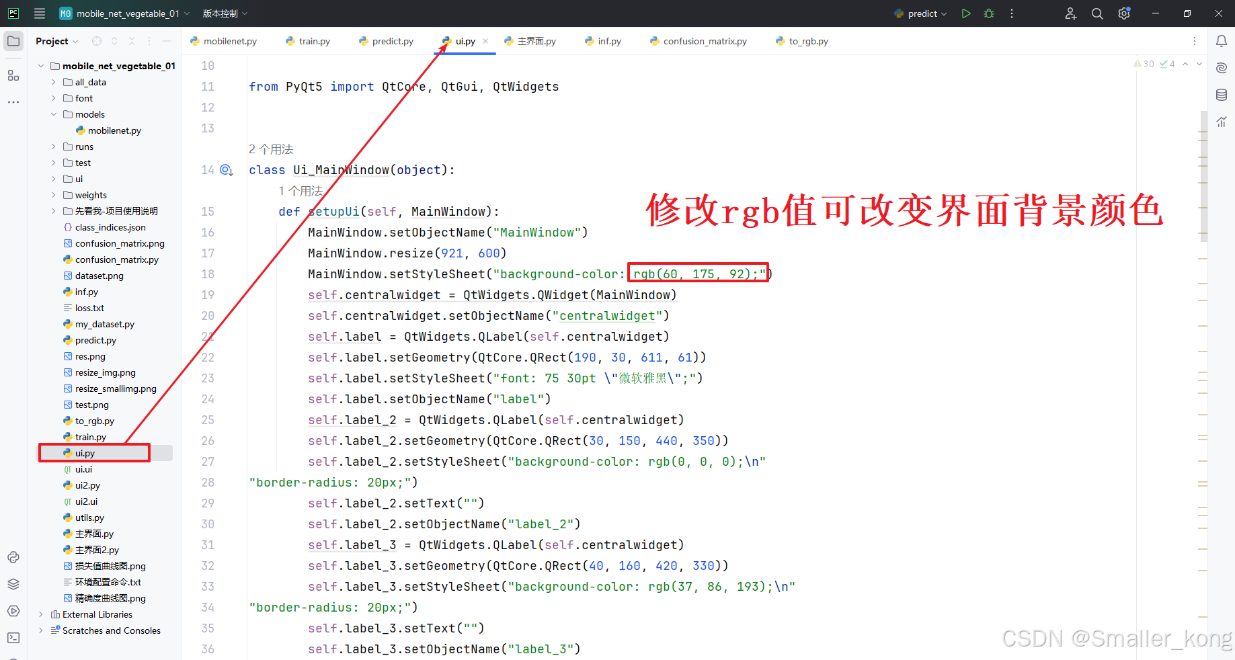Click the editor vertical scrollbar thumb
Image resolution: width=1235 pixels, height=660 pixels.
click(1203, 176)
